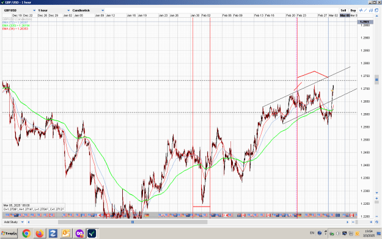Click the price axis up arrow

(377, 16)
